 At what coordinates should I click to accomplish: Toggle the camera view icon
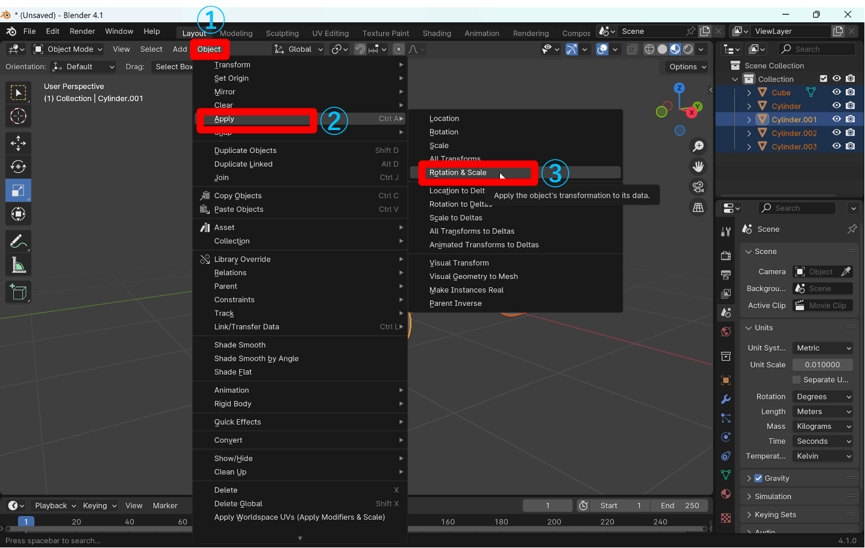698,187
